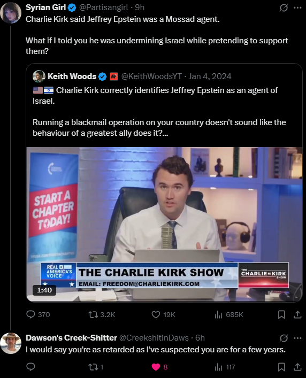Open the @Partisangirl profile handle
This screenshot has height=378, width=306.
tap(104, 7)
